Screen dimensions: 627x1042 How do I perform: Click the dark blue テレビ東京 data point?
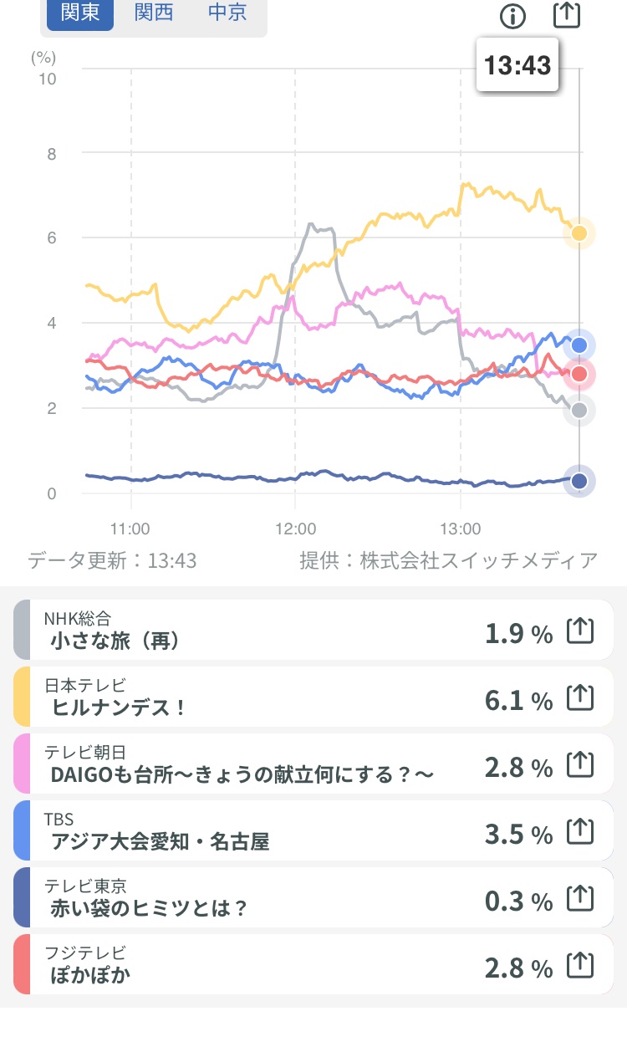click(579, 481)
